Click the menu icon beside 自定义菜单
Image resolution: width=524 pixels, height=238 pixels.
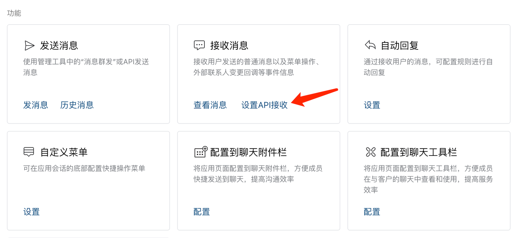coord(29,152)
